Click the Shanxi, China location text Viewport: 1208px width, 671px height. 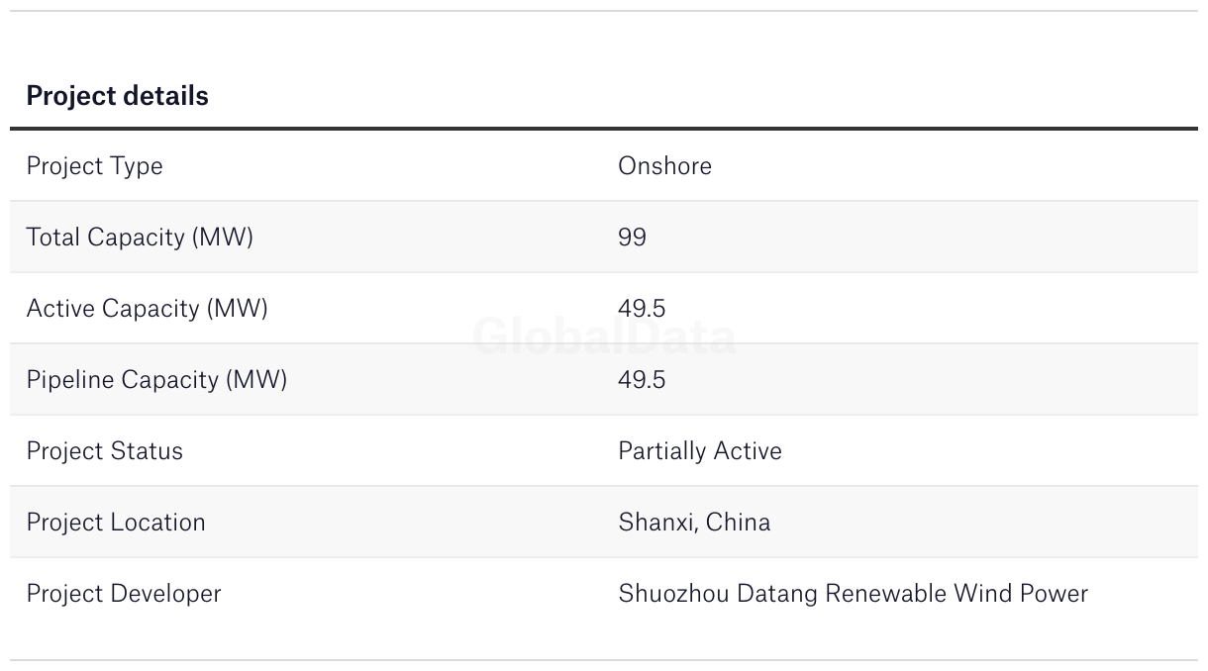(x=694, y=523)
